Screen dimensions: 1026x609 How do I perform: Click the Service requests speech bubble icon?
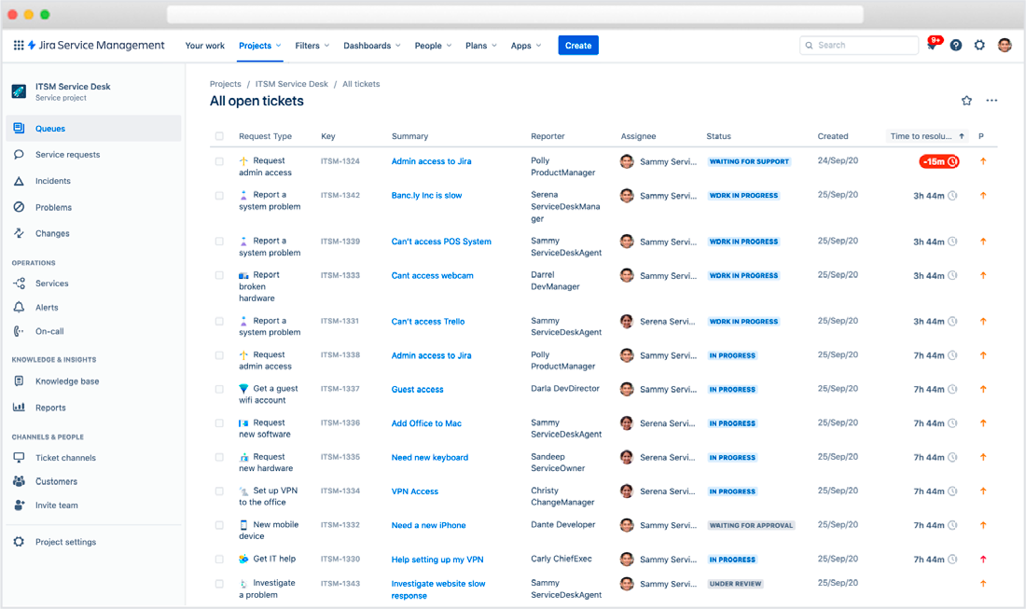point(19,155)
